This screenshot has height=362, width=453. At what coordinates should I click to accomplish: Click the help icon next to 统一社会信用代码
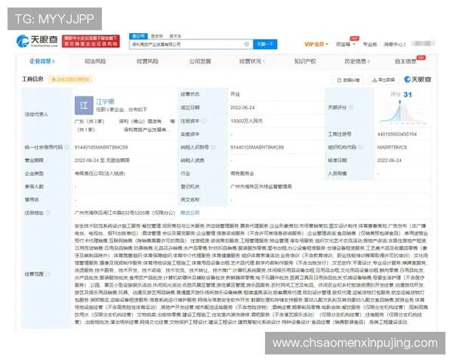pos(66,147)
